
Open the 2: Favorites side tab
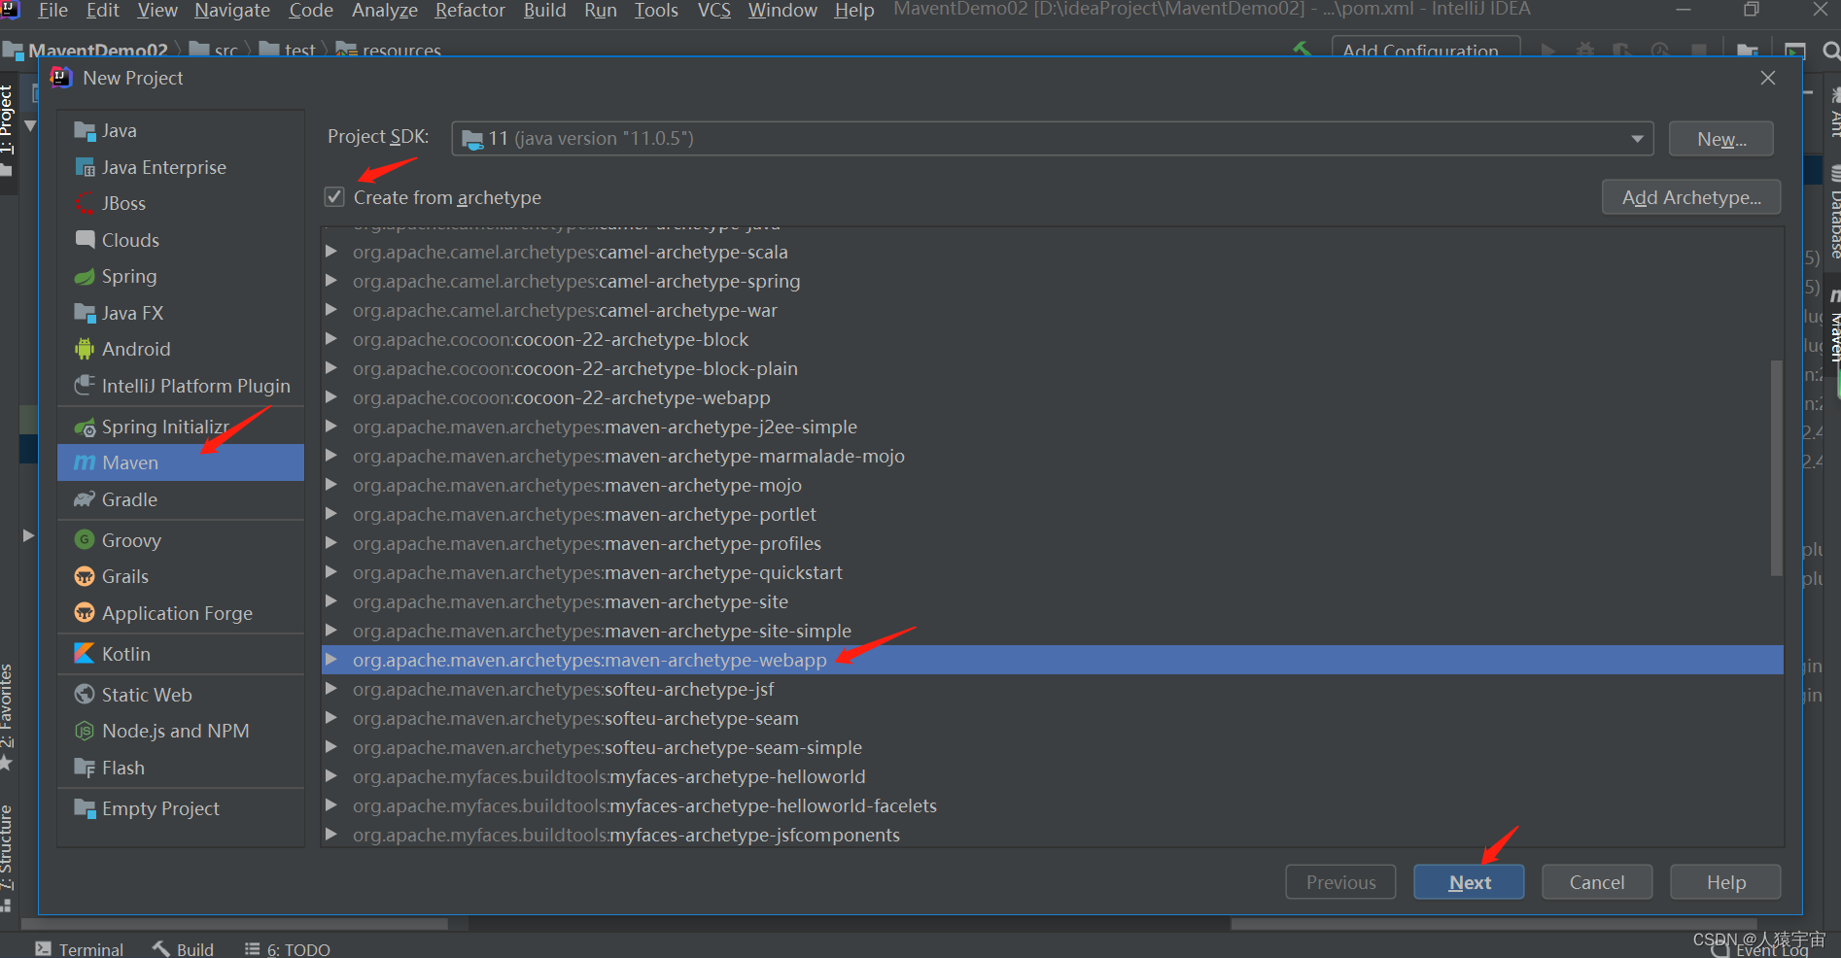click(x=8, y=717)
